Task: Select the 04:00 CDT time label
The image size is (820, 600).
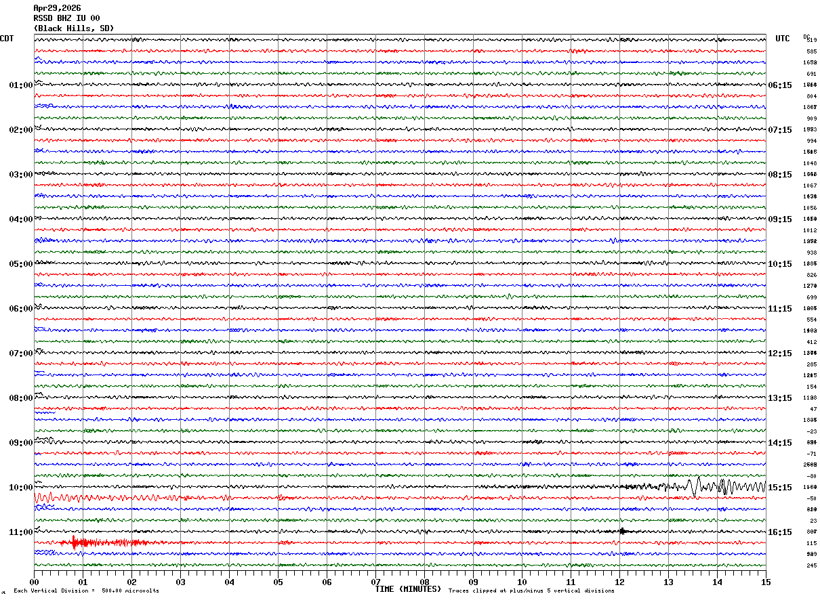Action: pyautogui.click(x=21, y=219)
